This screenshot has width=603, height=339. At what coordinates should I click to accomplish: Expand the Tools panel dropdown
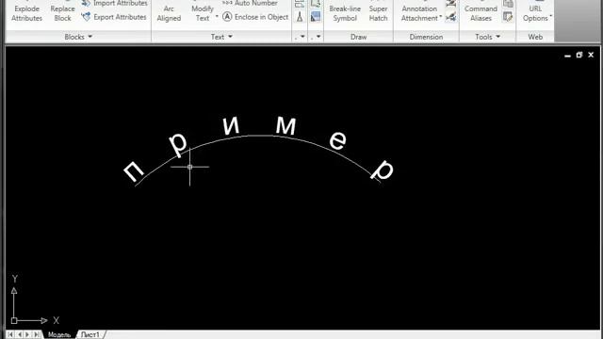click(498, 37)
